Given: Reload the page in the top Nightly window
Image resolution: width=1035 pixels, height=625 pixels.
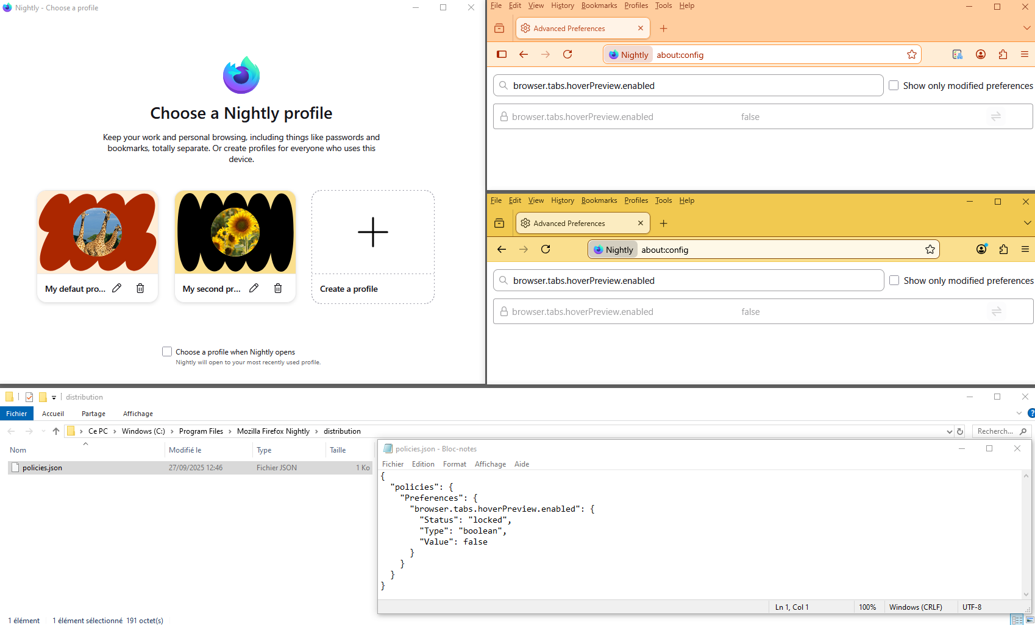Looking at the screenshot, I should (x=567, y=54).
